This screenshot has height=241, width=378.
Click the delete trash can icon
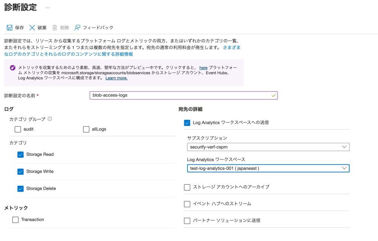[x=55, y=28]
